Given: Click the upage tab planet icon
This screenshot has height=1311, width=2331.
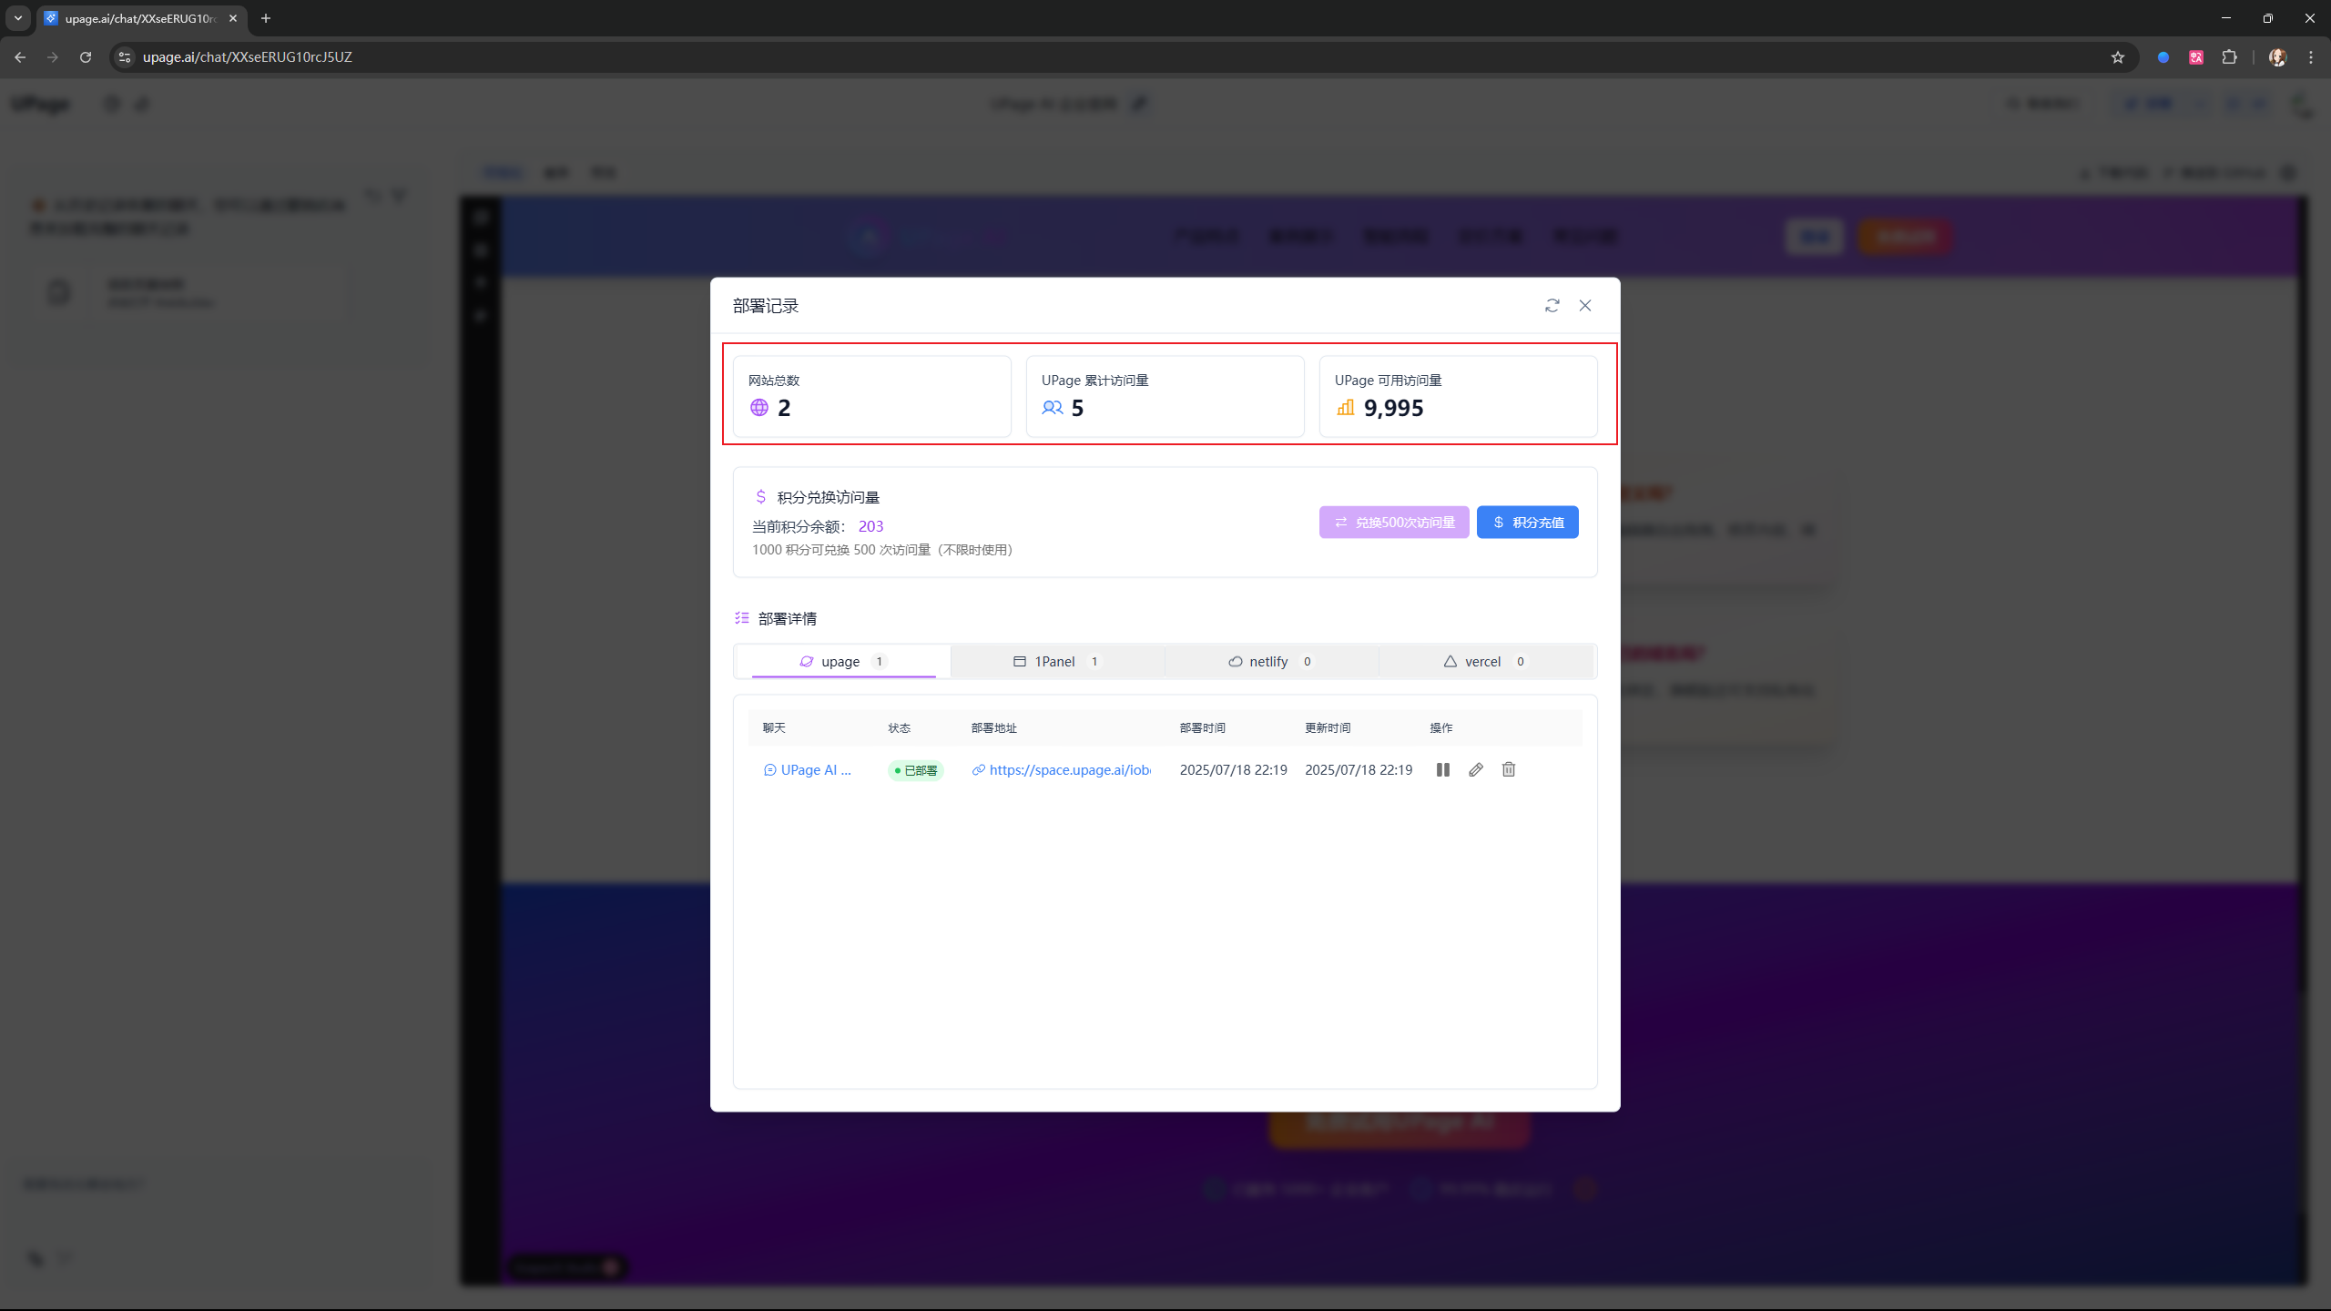Looking at the screenshot, I should pos(806,662).
